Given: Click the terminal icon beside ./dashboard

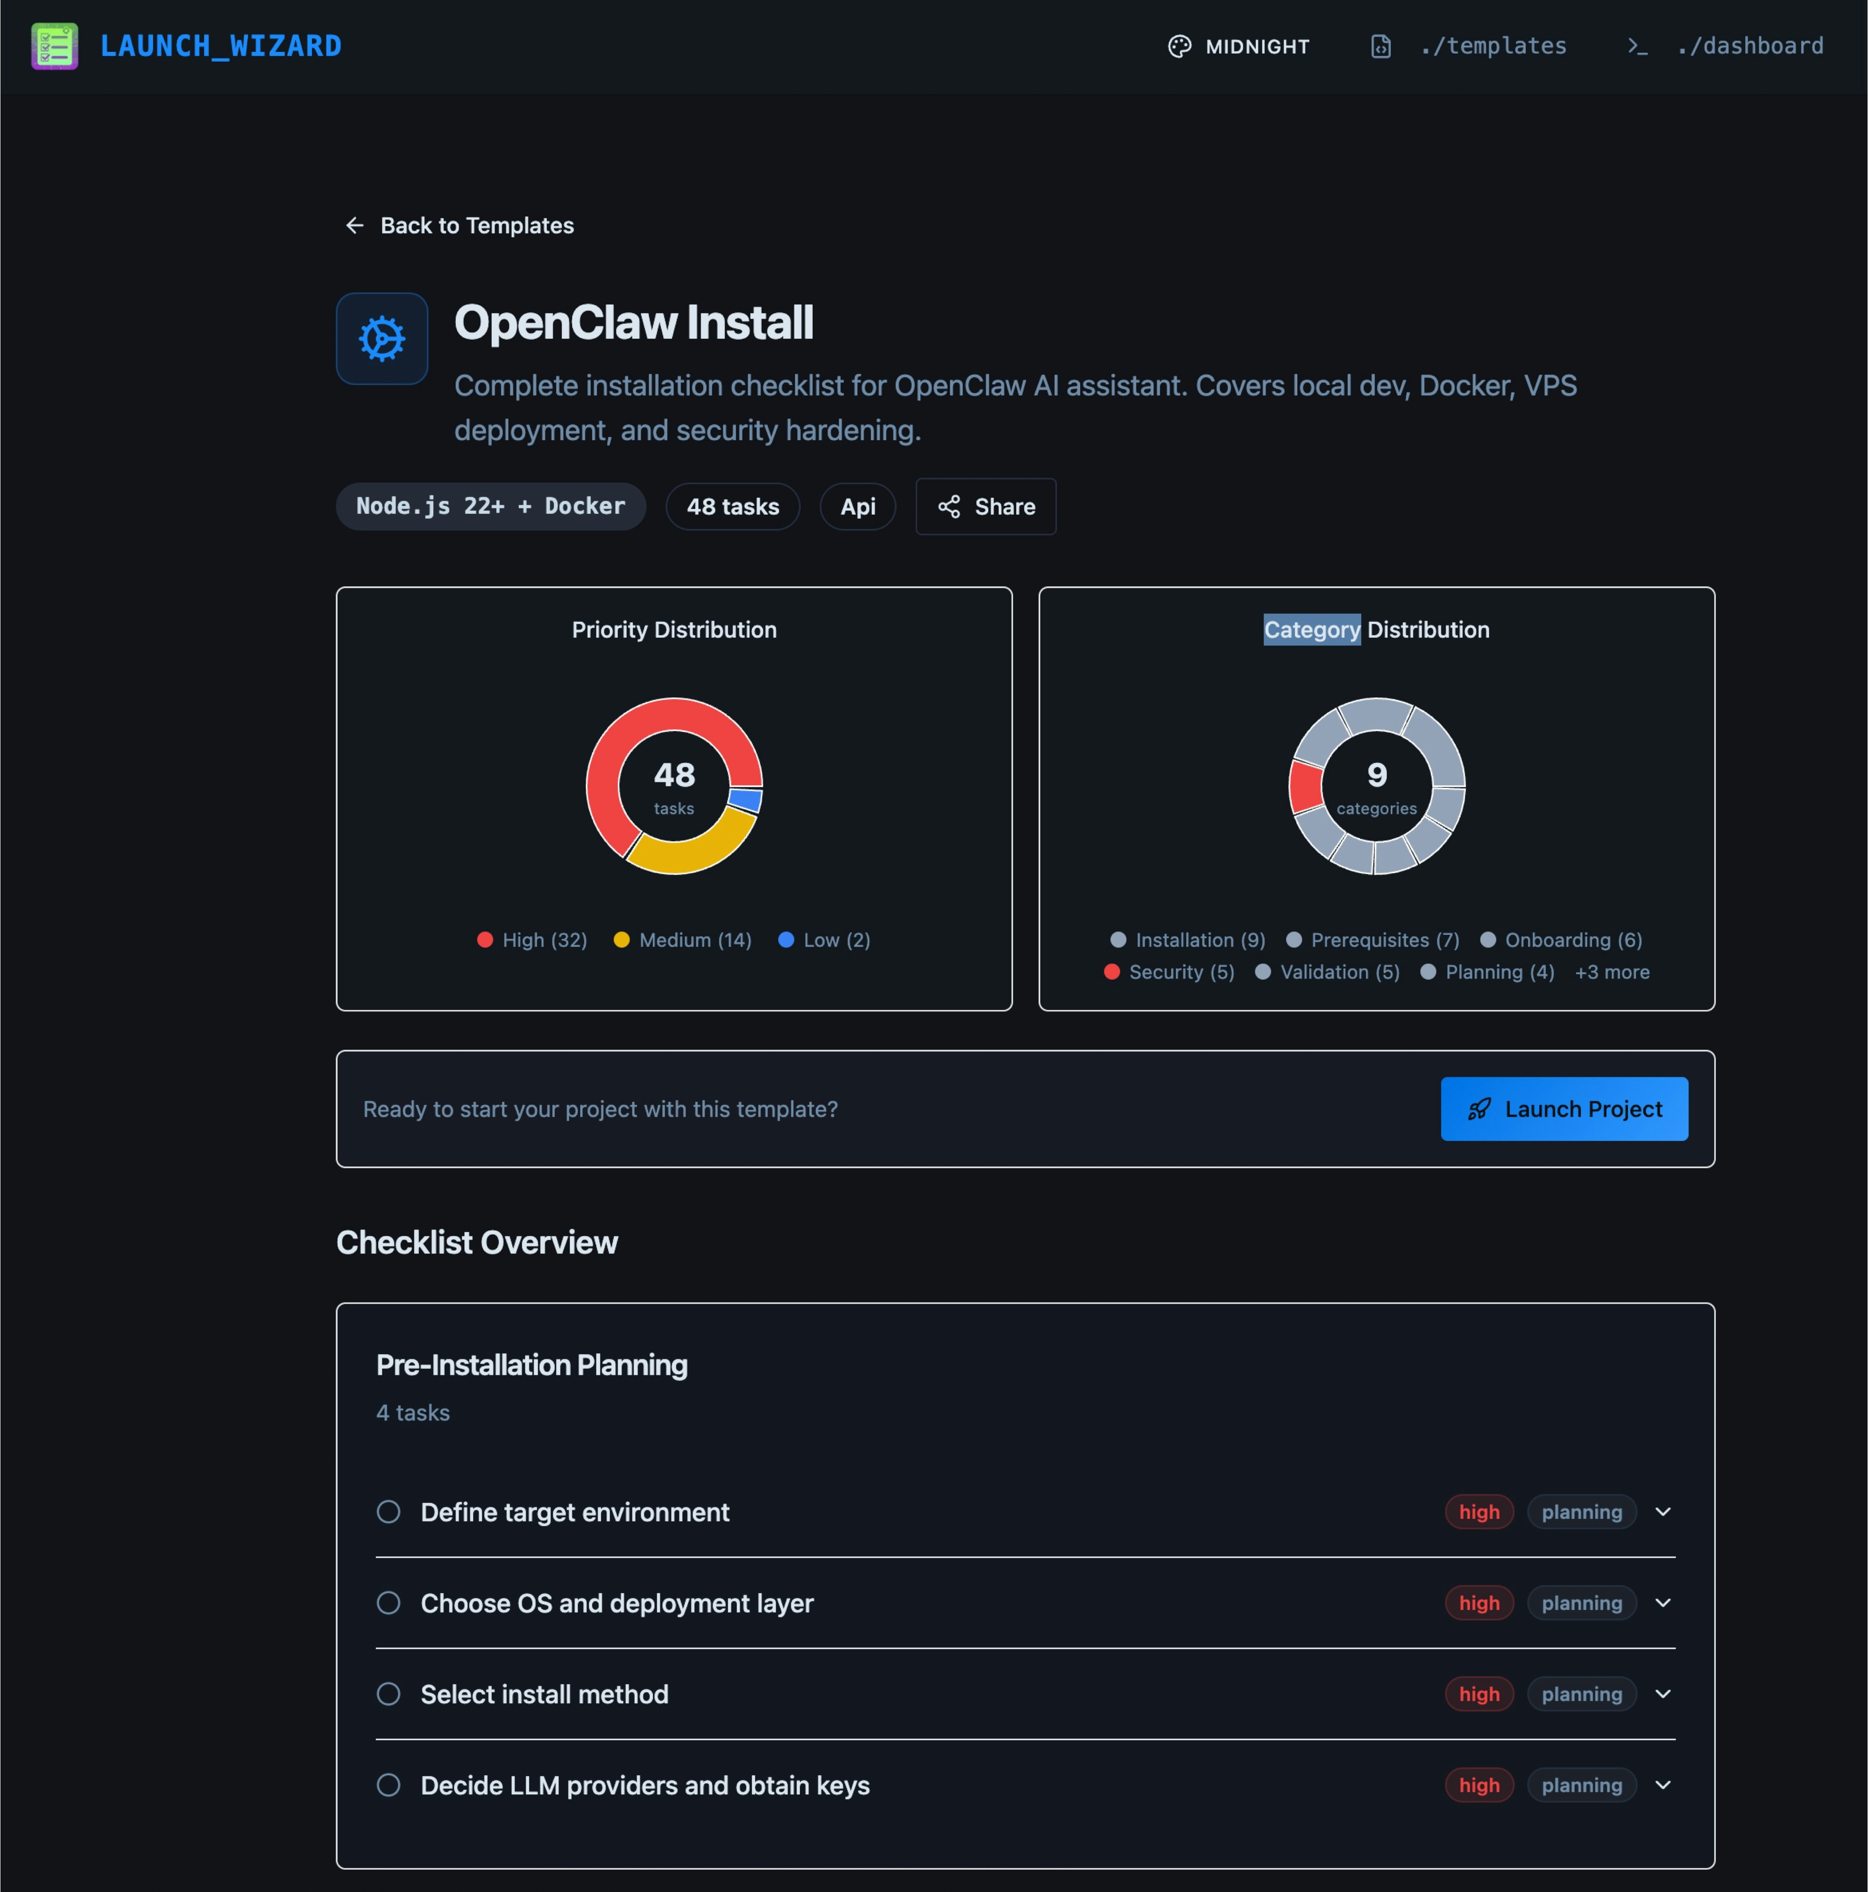Looking at the screenshot, I should click(x=1638, y=46).
